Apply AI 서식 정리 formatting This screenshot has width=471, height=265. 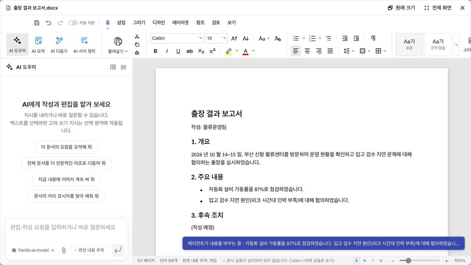84,45
